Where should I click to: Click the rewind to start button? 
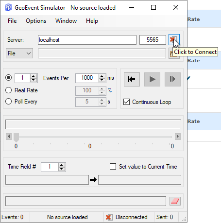tap(132, 79)
